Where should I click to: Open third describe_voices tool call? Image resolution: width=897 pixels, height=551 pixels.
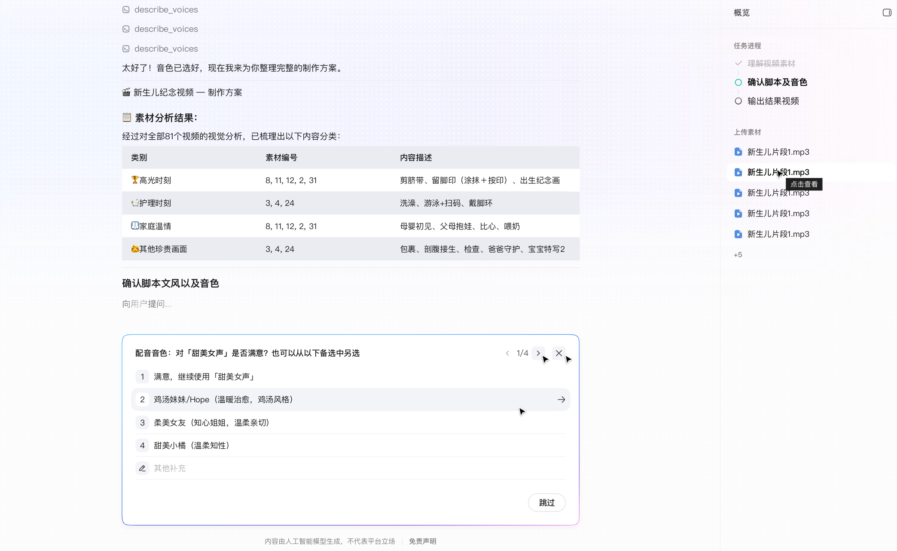(166, 49)
